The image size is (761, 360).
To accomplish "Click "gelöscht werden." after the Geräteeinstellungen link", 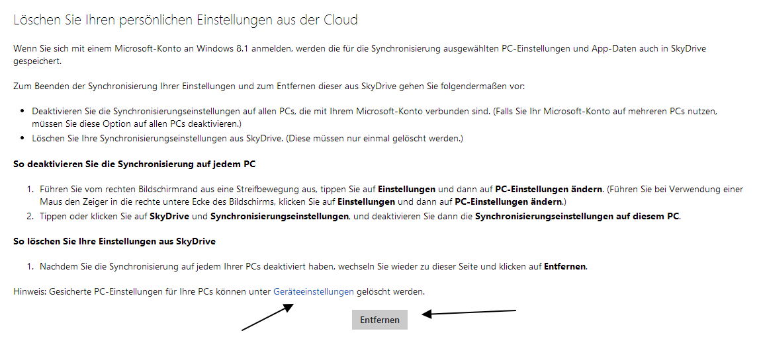I will (x=390, y=292).
